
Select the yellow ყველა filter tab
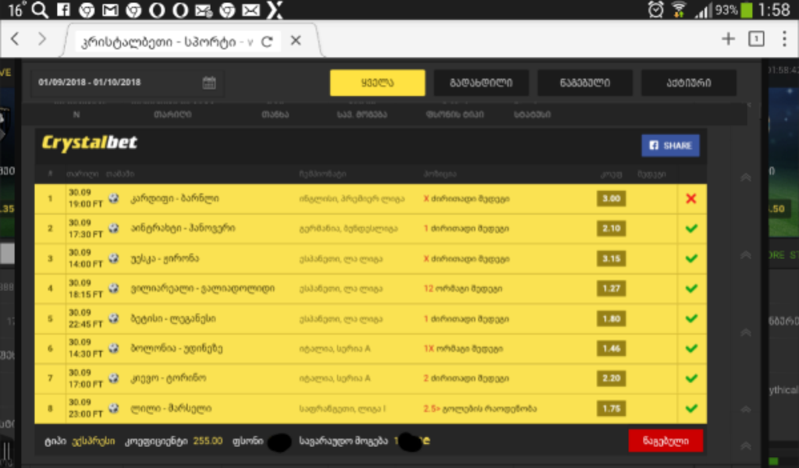pos(377,83)
